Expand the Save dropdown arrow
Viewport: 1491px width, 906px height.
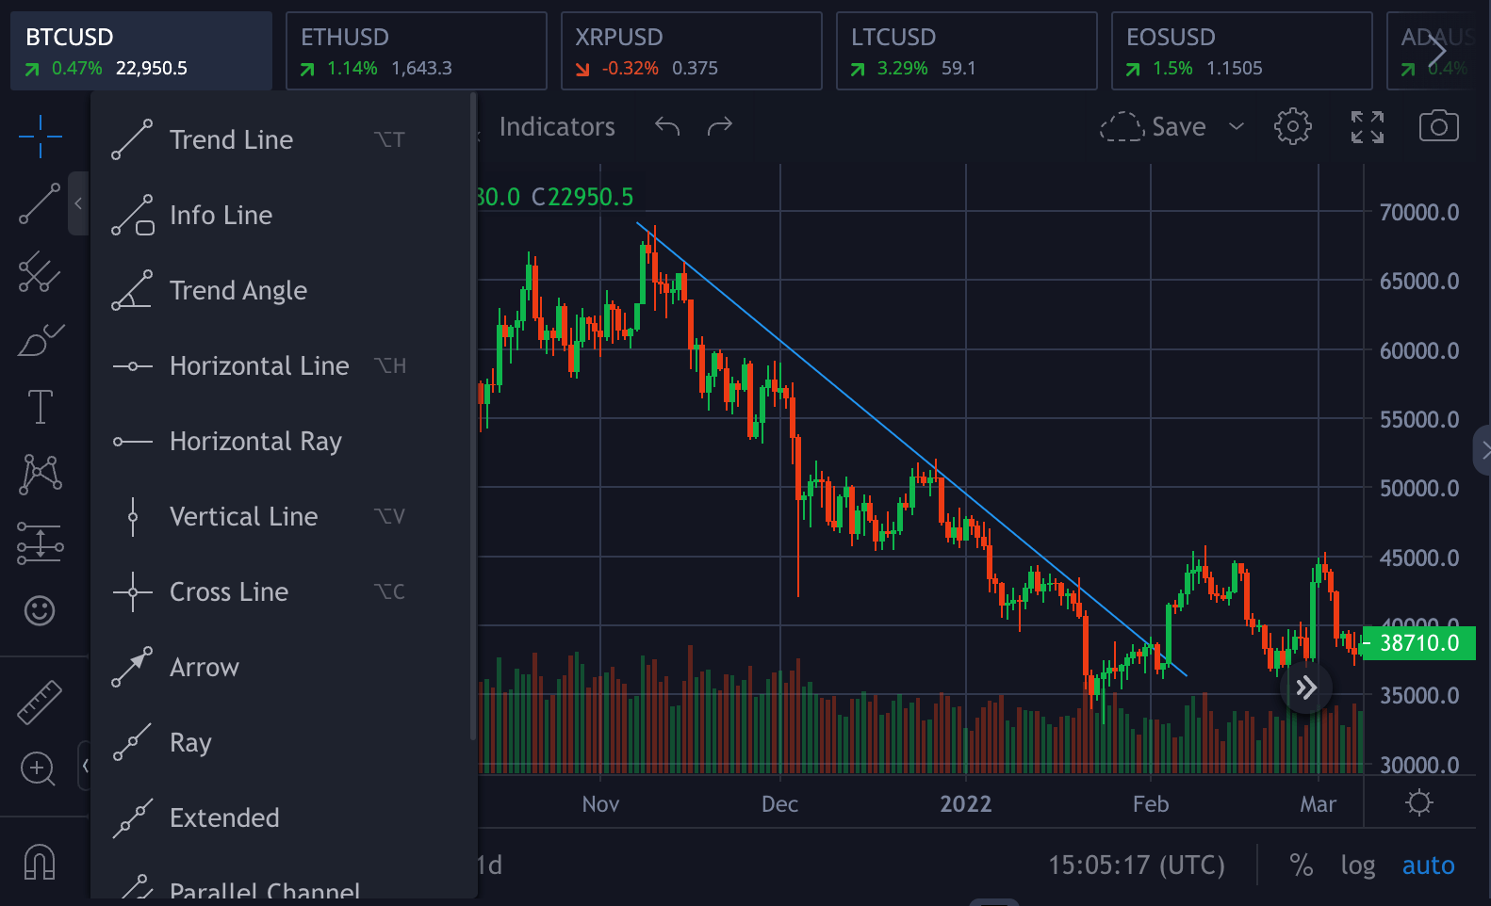pos(1237,126)
